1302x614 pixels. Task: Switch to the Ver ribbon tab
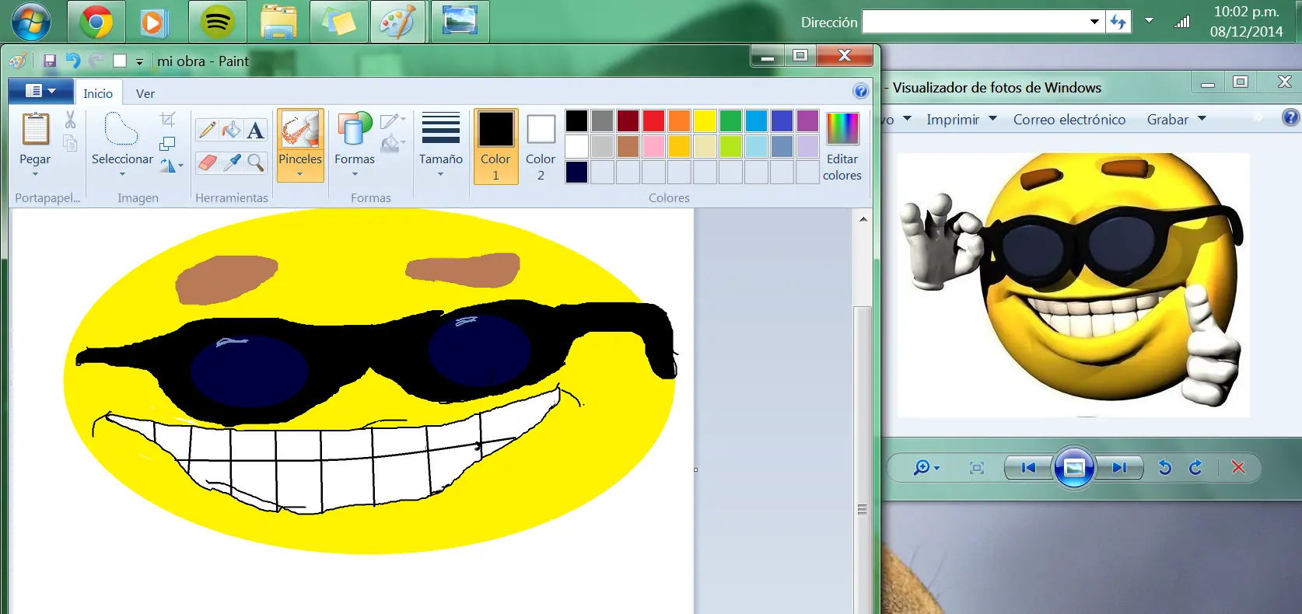145,93
